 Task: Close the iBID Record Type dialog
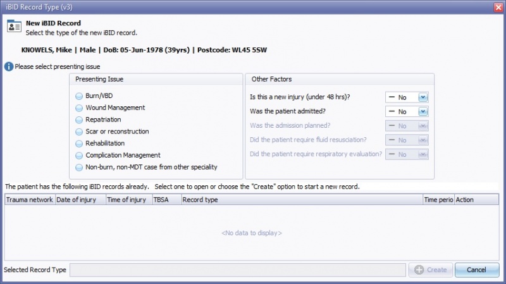(x=498, y=6)
